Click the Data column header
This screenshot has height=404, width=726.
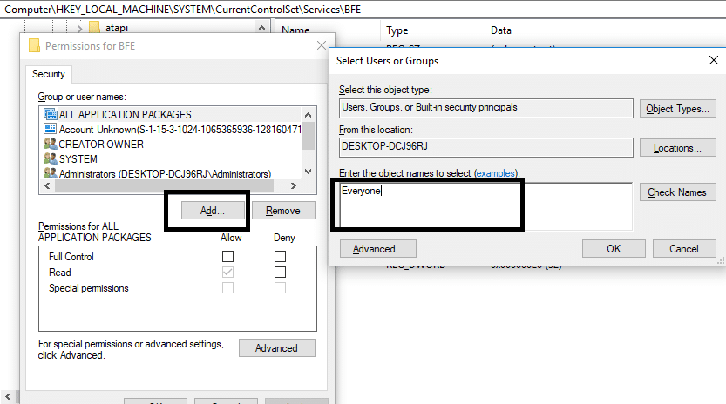[501, 30]
